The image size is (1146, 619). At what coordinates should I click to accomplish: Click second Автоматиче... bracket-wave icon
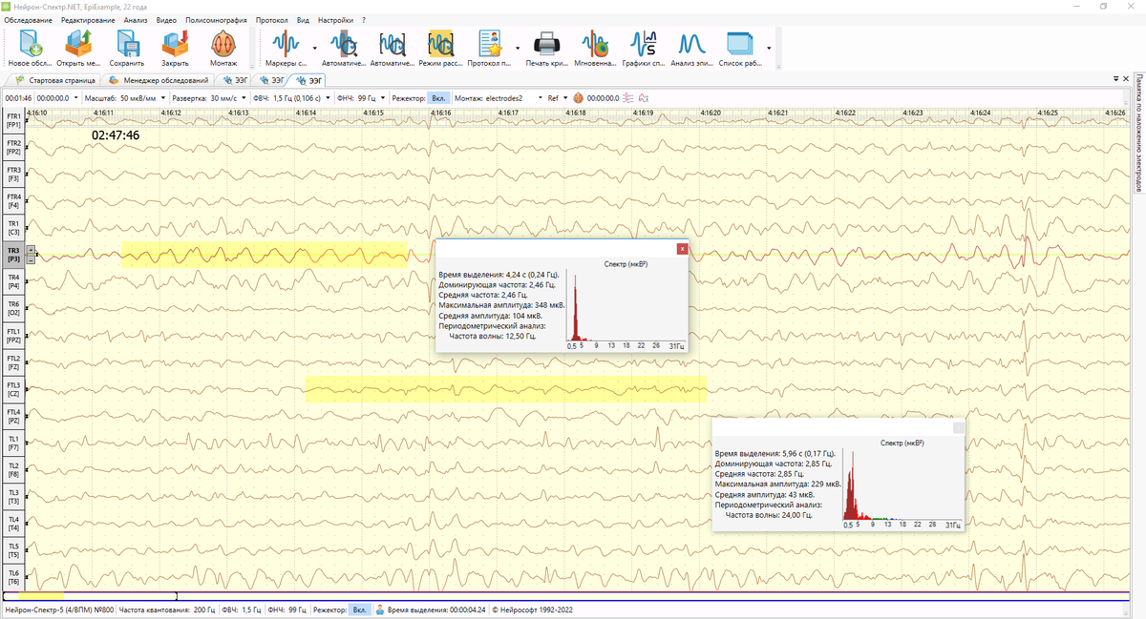393,48
